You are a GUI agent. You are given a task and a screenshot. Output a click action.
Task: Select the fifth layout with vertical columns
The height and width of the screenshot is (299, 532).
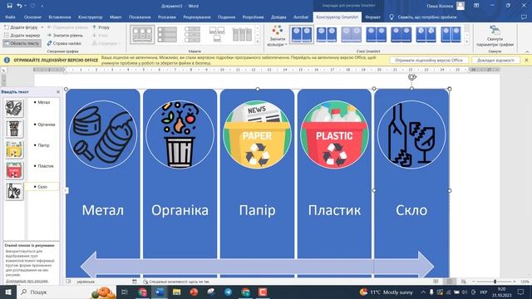pyautogui.click(x=242, y=35)
